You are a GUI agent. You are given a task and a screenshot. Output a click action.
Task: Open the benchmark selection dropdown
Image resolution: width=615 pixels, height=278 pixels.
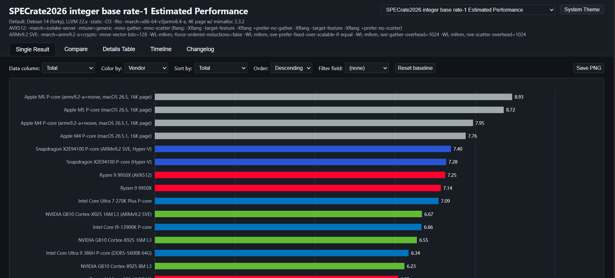point(468,10)
